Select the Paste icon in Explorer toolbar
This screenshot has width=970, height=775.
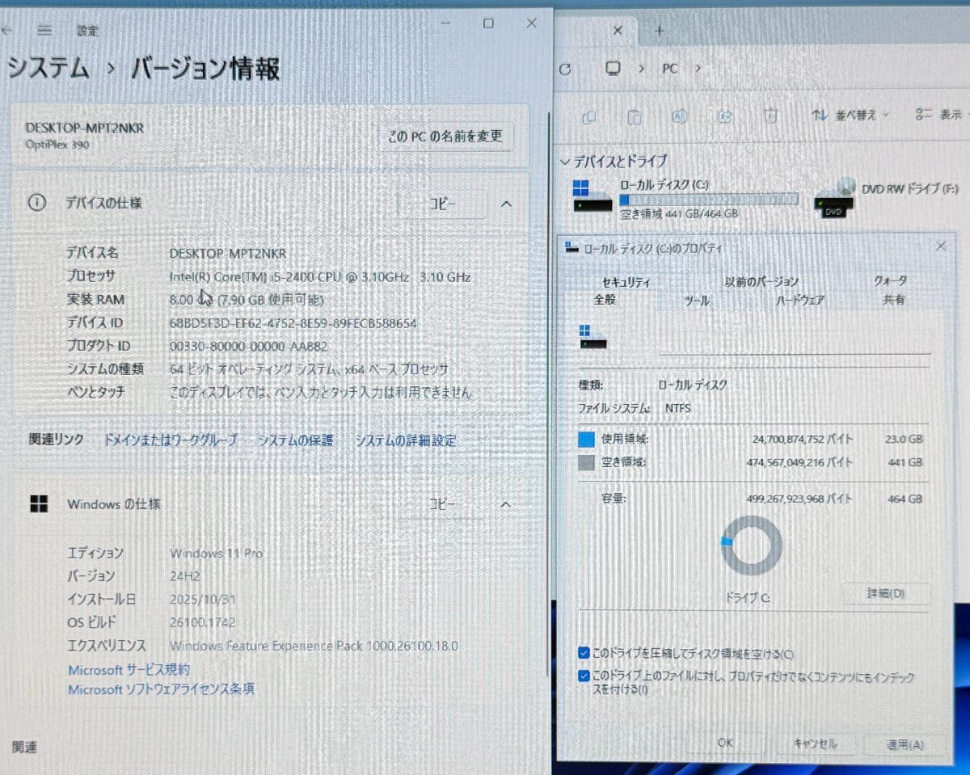[635, 117]
